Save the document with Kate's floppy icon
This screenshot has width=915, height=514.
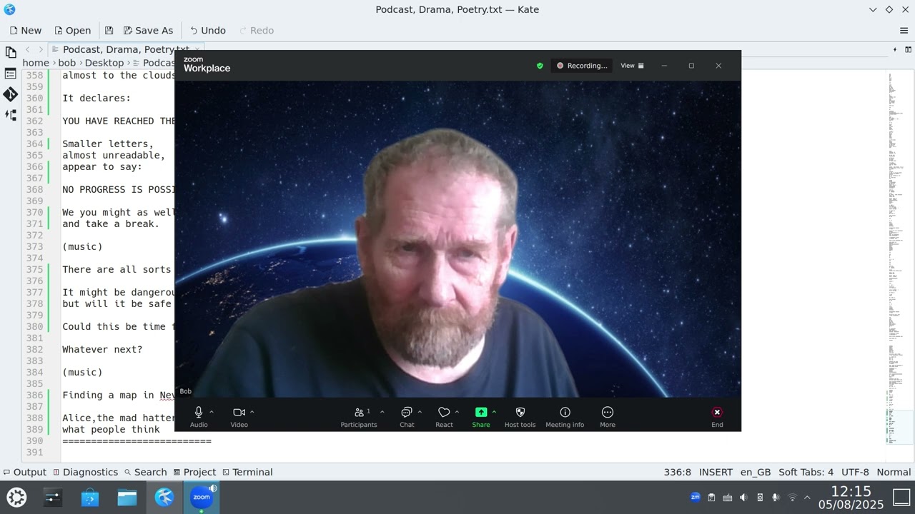[109, 31]
